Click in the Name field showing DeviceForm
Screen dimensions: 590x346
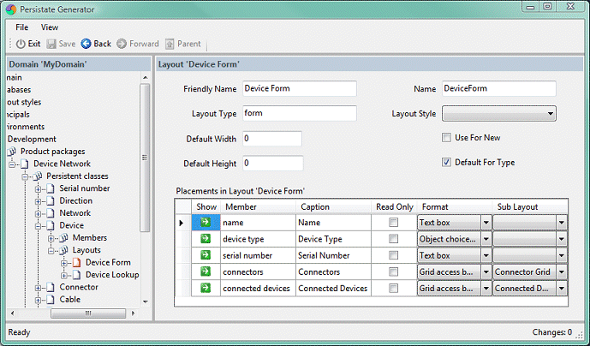click(x=499, y=88)
